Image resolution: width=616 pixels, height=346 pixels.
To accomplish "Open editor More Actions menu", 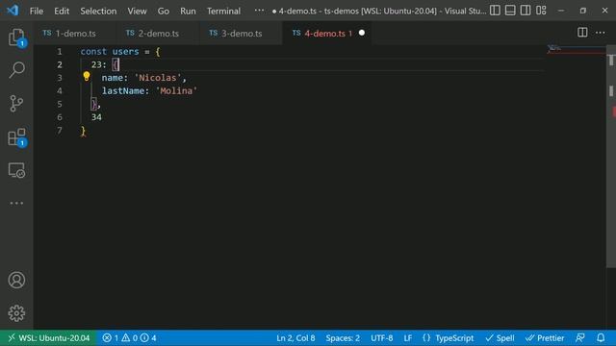I will pyautogui.click(x=601, y=33).
